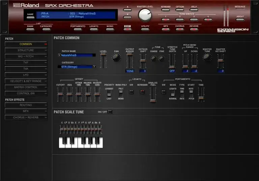Toggle Tone Switch 3

coord(194,20)
